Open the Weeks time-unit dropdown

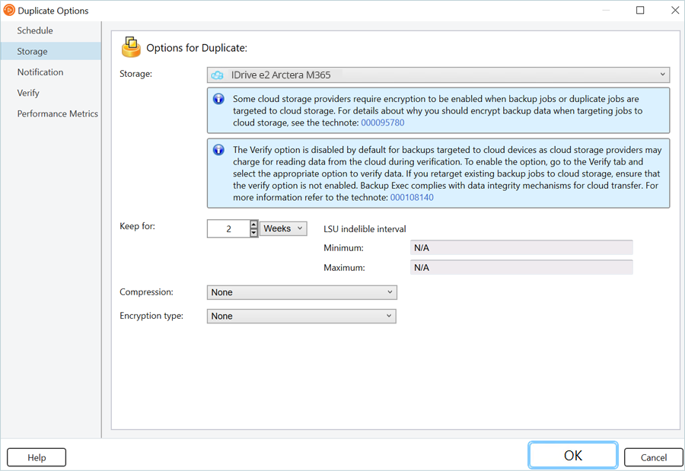tap(283, 228)
